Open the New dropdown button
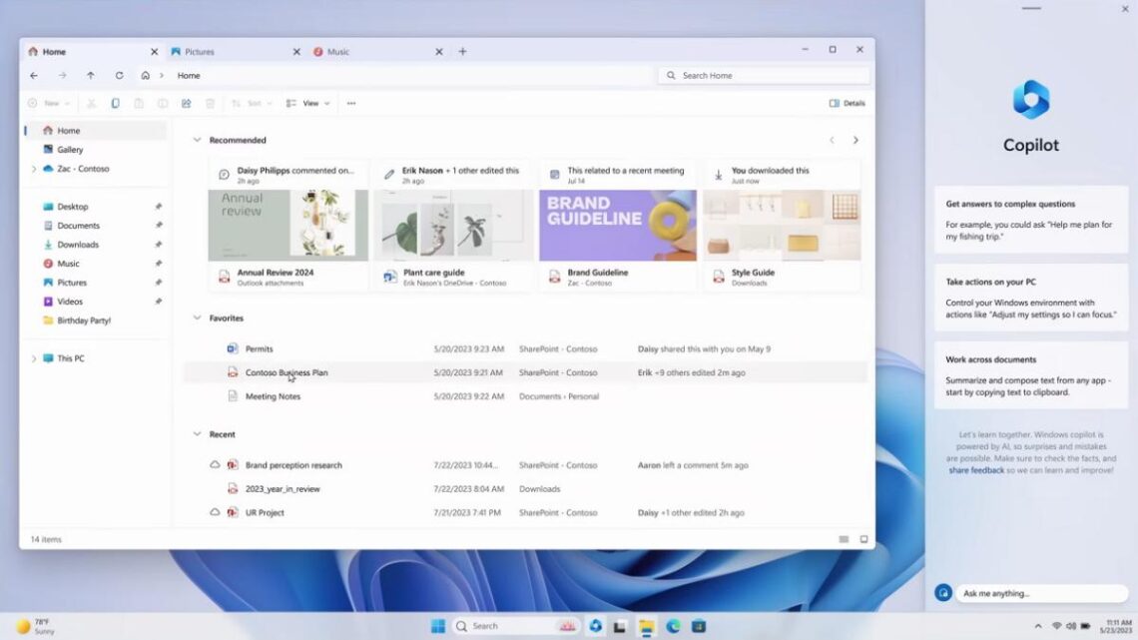Viewport: 1138px width, 640px height. tap(49, 103)
